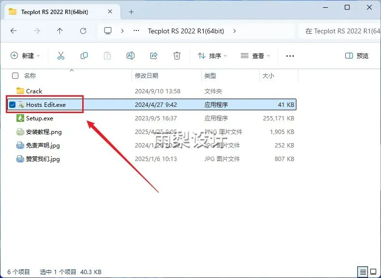
Task: Click the Copy icon in toolbar
Action: [x=84, y=56]
